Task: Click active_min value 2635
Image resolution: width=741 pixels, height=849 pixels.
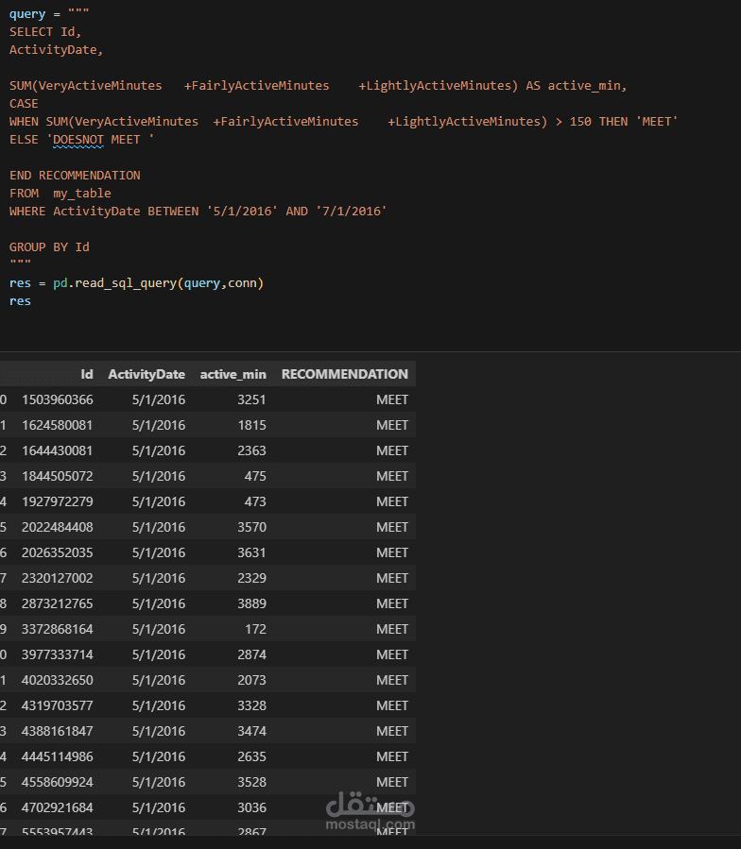Action: click(251, 756)
